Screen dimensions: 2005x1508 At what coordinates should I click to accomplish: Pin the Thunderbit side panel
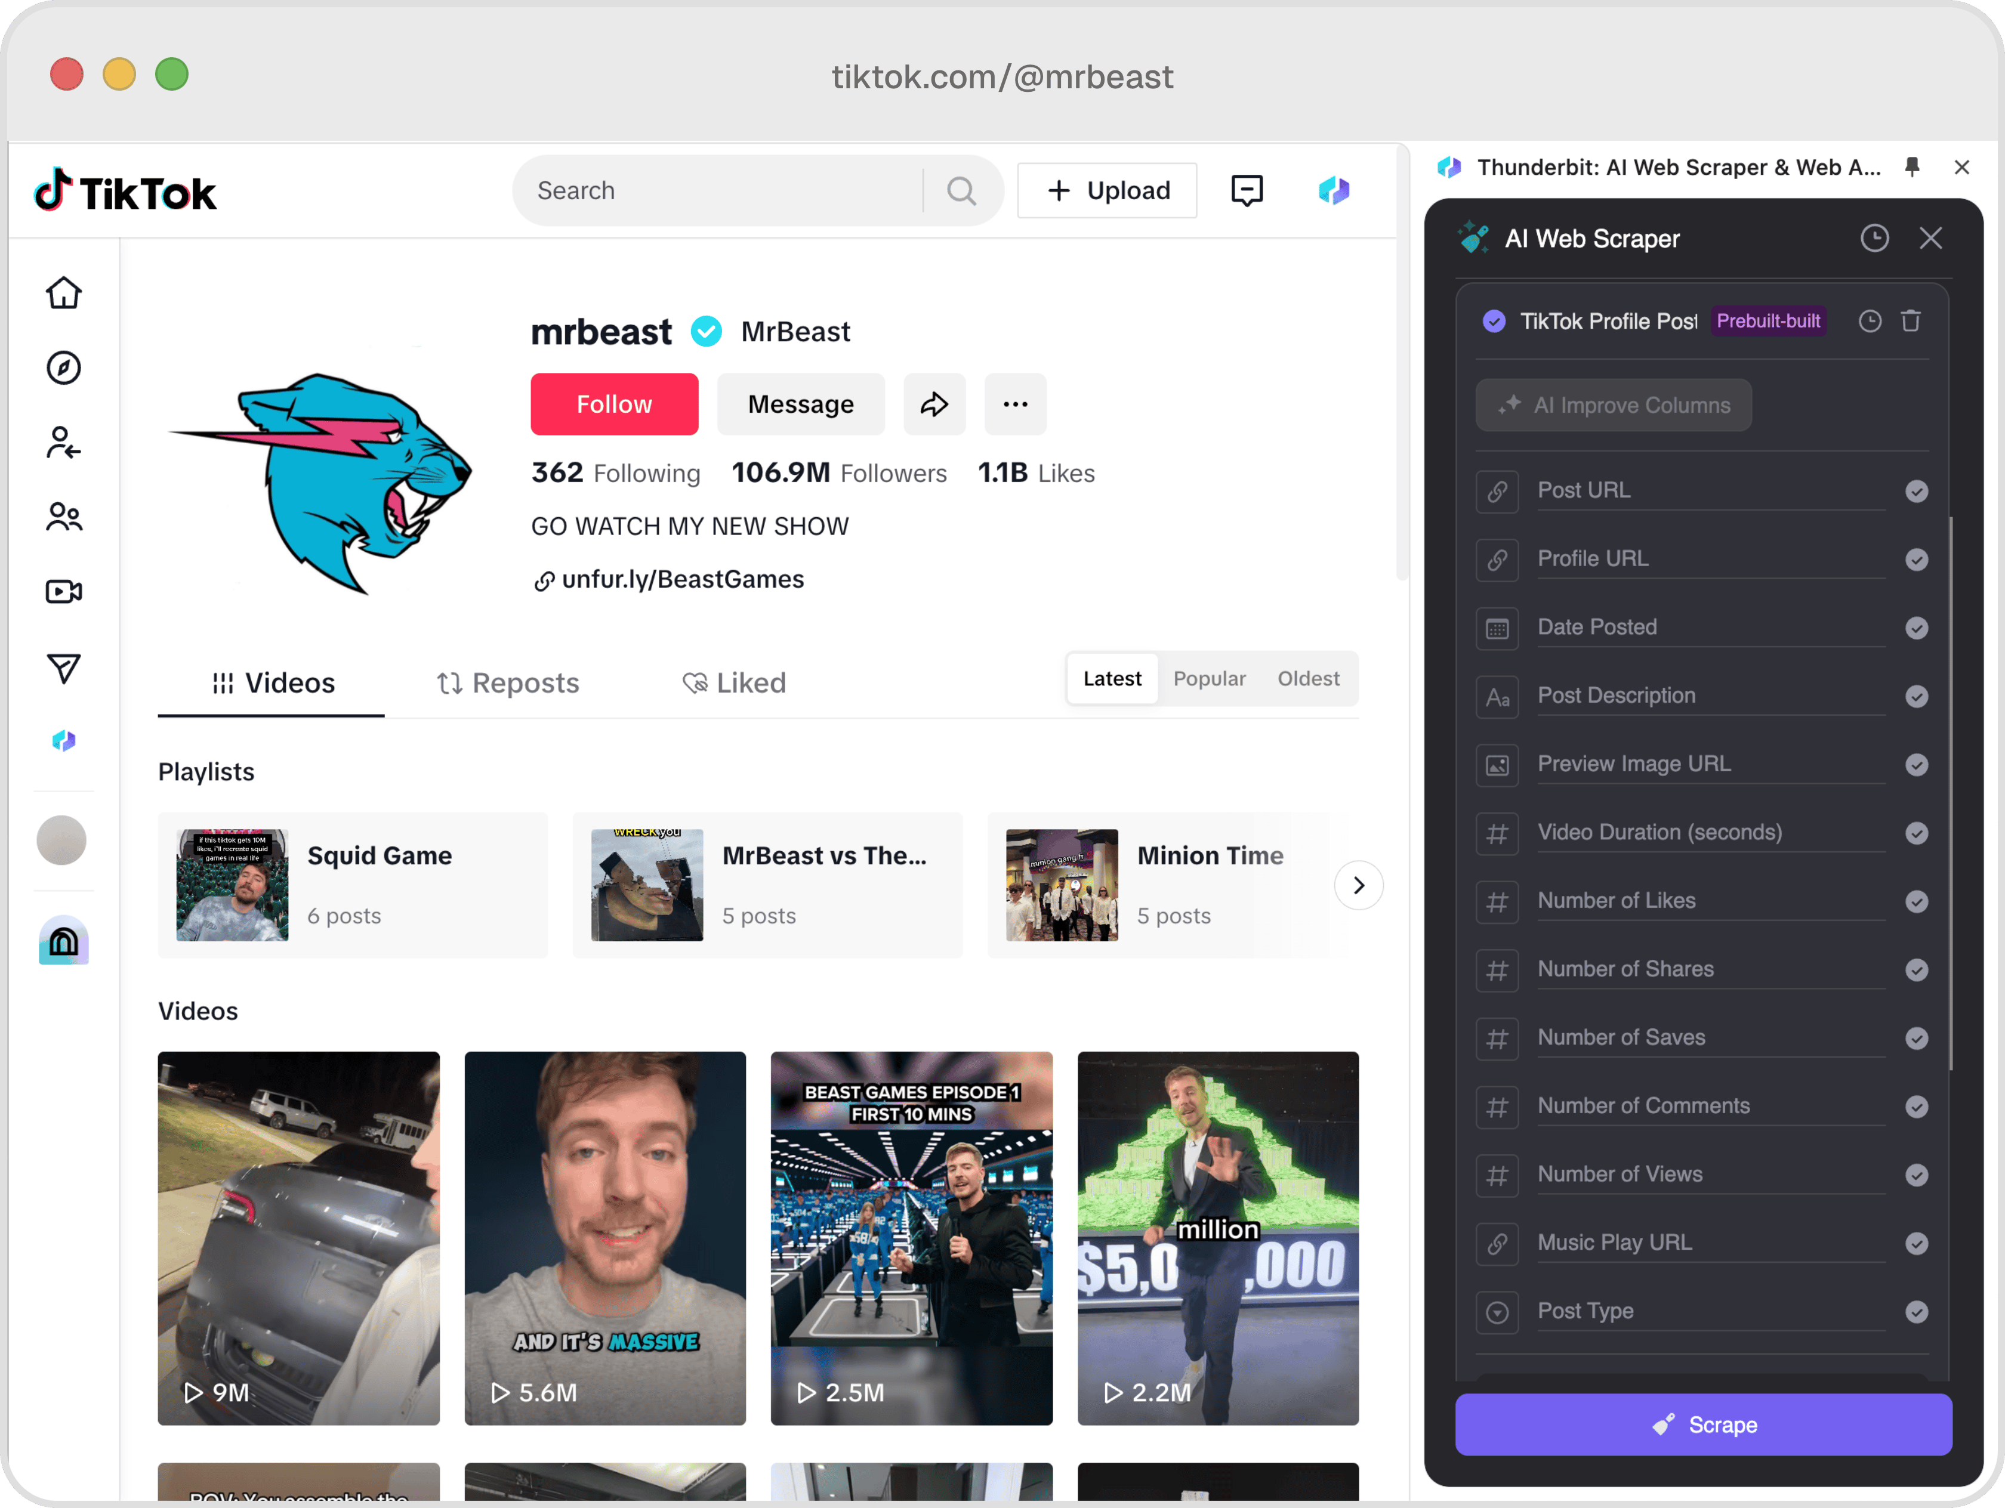click(1913, 167)
